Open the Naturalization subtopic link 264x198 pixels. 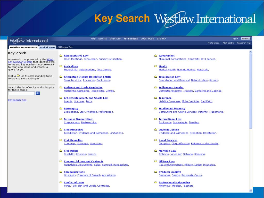[200, 80]
